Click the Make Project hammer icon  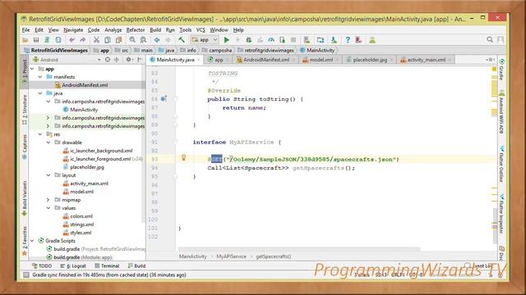click(x=182, y=40)
